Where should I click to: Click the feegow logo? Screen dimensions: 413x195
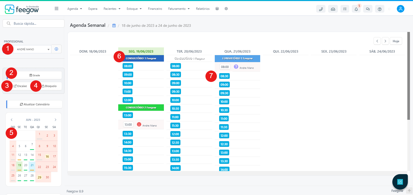tap(22, 9)
